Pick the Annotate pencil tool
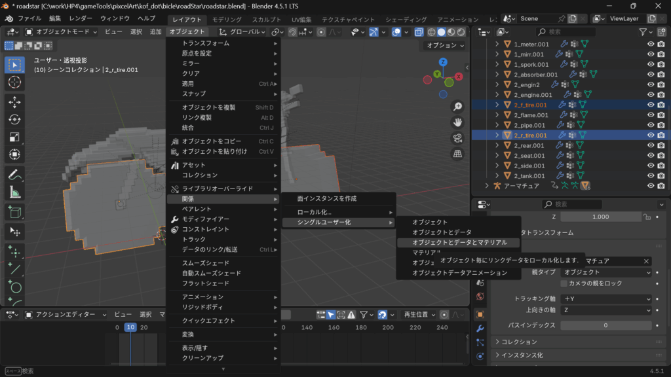This screenshot has width=671, height=377. [x=14, y=174]
